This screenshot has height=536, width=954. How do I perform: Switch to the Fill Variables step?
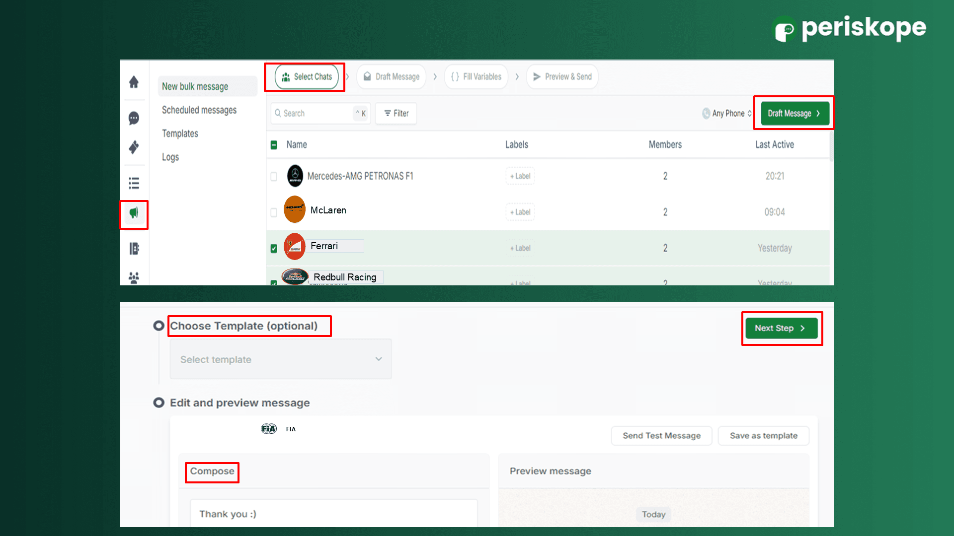(476, 77)
